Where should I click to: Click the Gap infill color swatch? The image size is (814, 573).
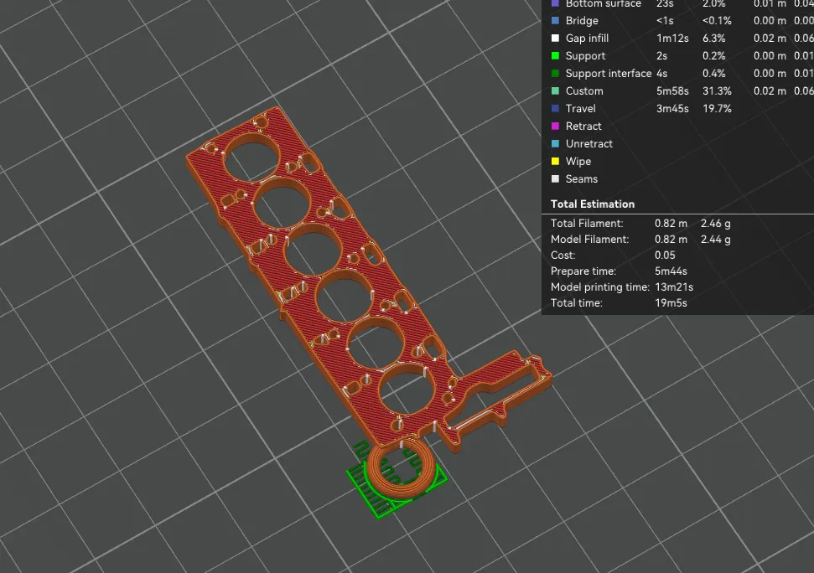555,39
